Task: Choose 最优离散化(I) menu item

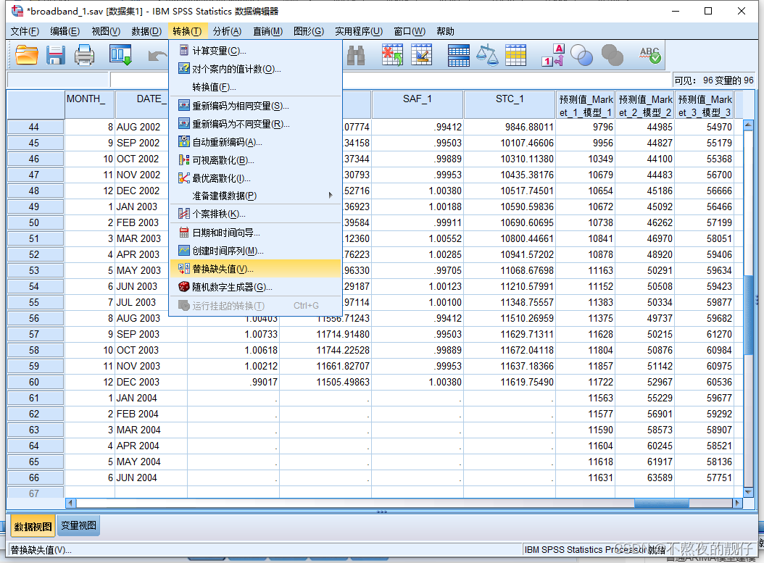Action: point(255,178)
